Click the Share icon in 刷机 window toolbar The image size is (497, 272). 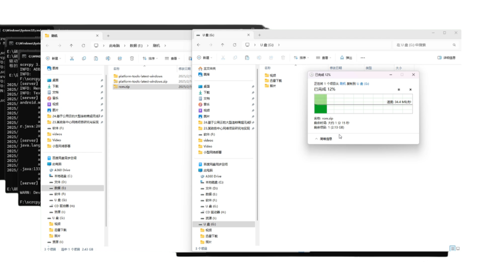[x=120, y=58]
